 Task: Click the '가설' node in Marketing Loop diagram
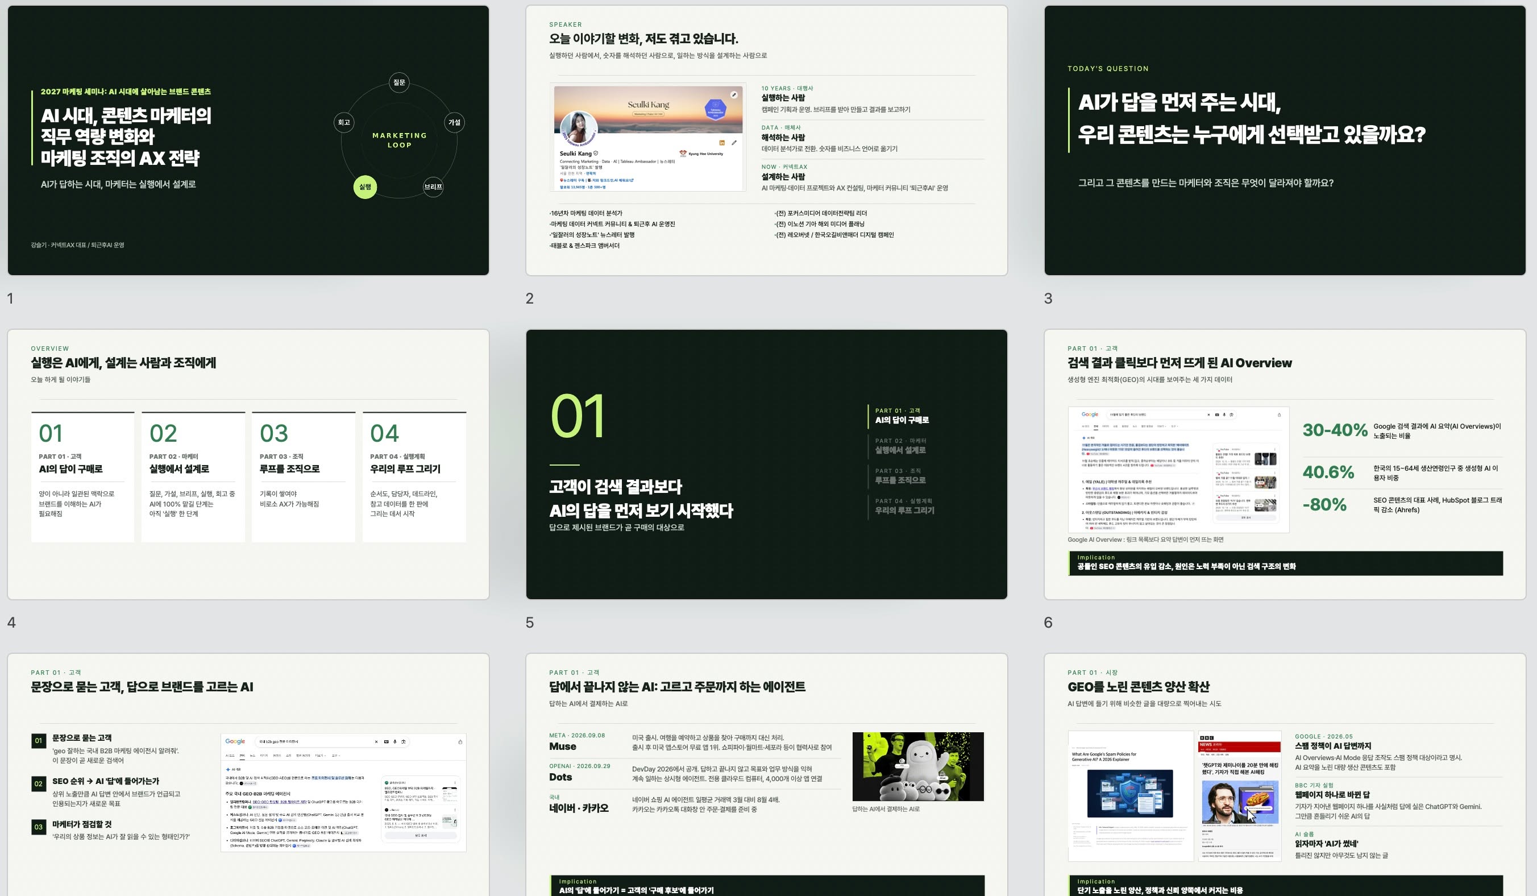pyautogui.click(x=454, y=122)
